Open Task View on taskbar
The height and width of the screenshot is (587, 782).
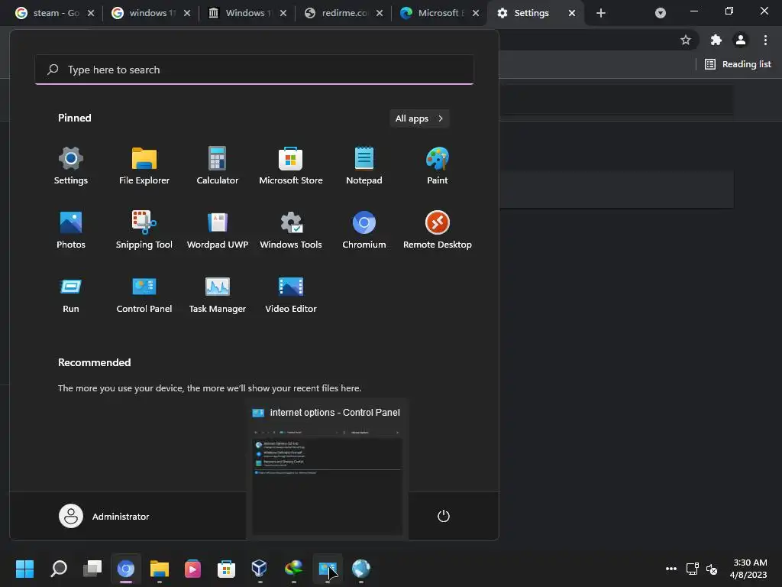[92, 569]
